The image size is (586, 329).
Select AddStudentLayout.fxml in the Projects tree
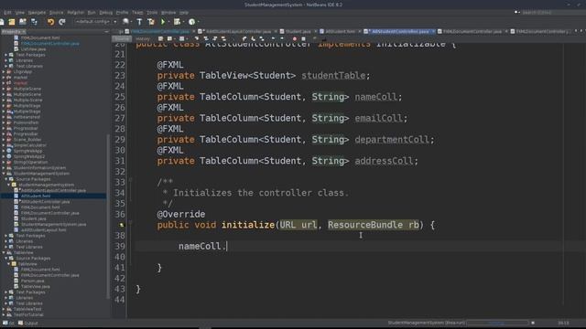[x=43, y=229]
